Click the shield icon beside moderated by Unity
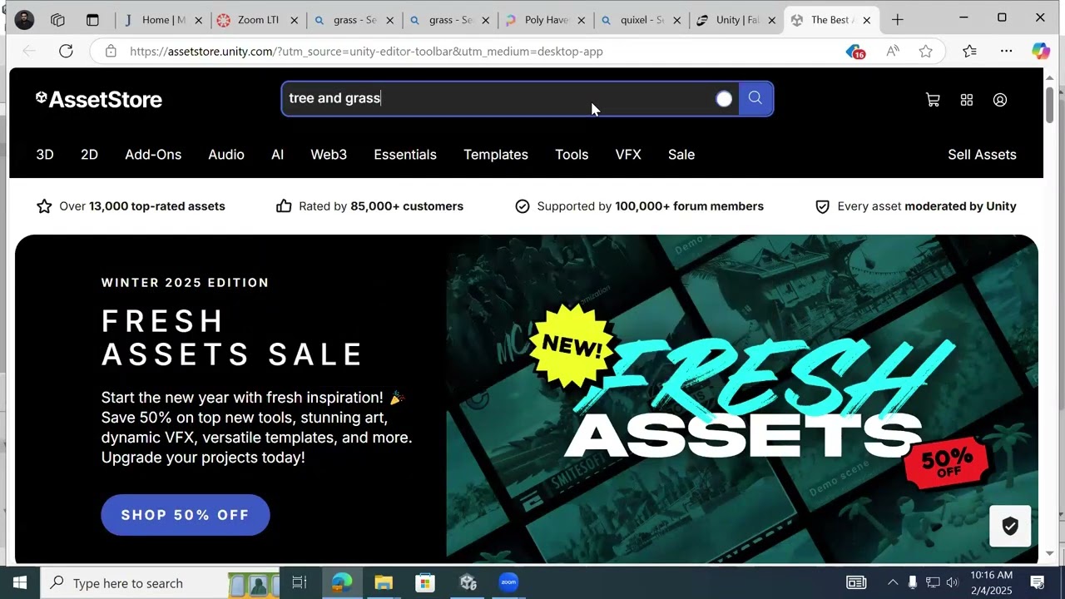1065x599 pixels. point(822,206)
